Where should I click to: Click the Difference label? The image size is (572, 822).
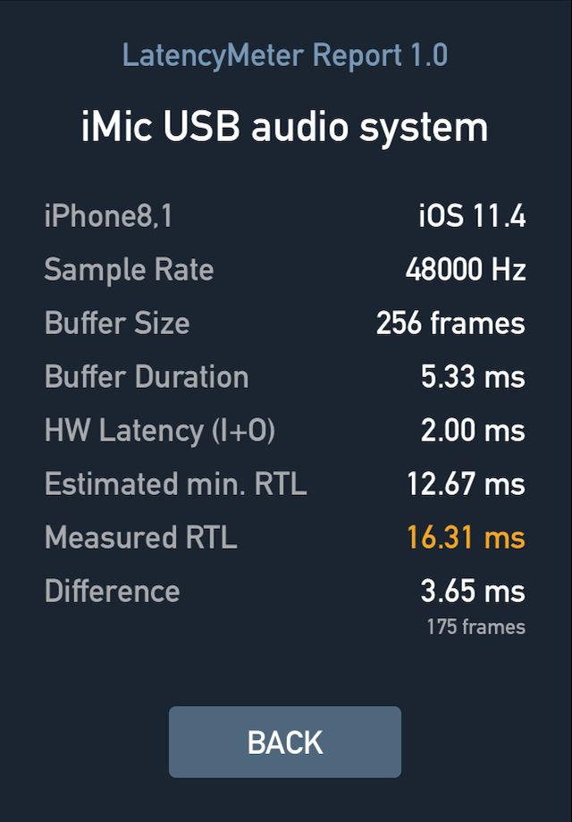[x=111, y=591]
